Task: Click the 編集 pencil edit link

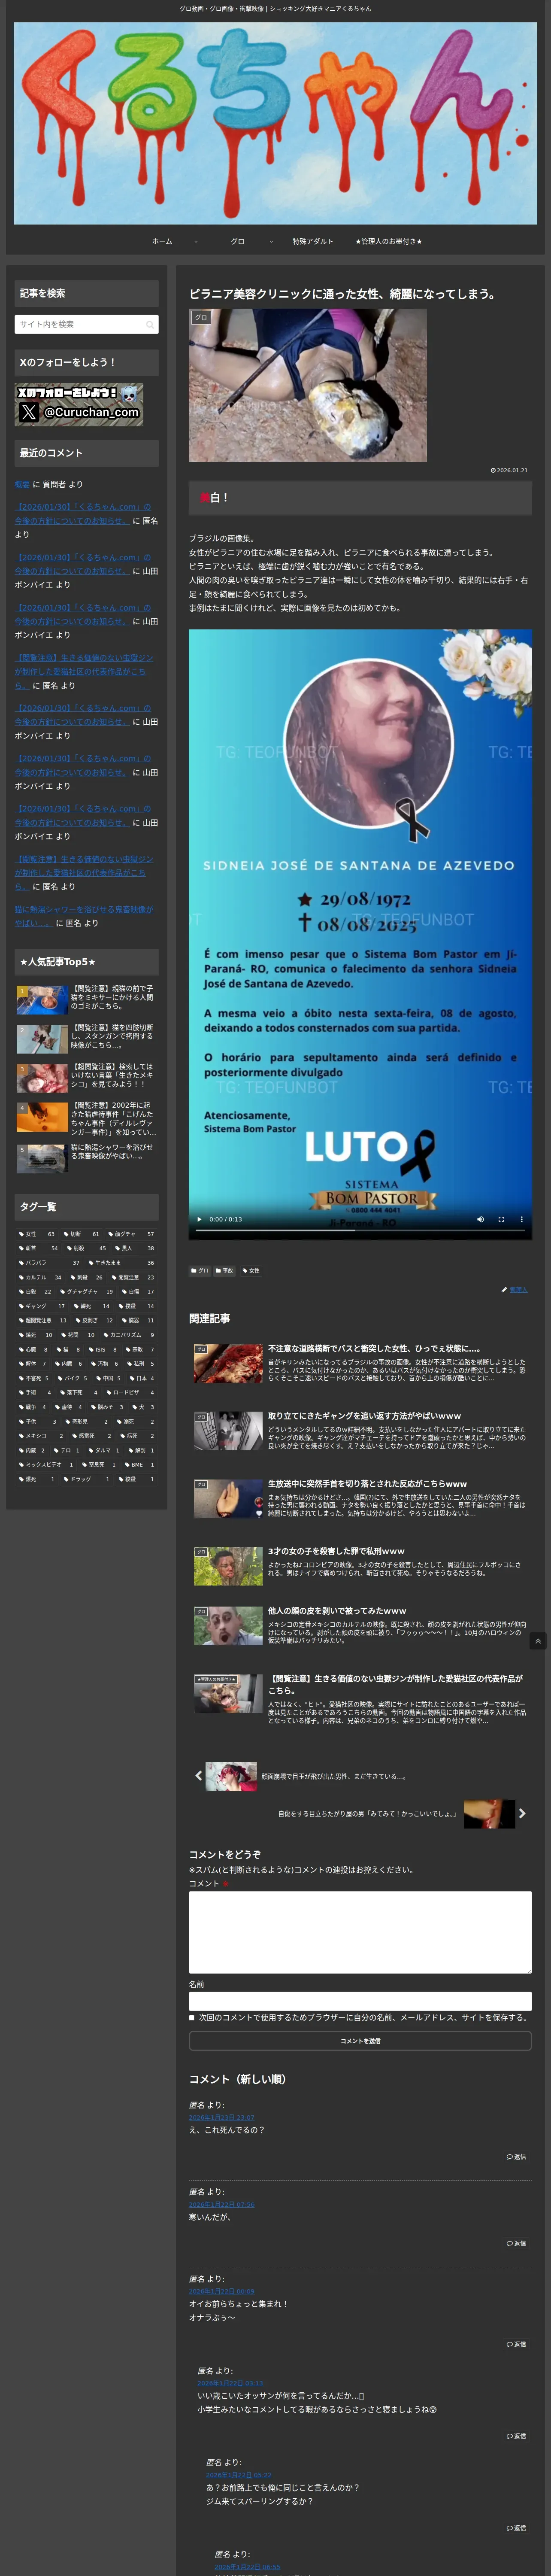Action: (515, 1290)
